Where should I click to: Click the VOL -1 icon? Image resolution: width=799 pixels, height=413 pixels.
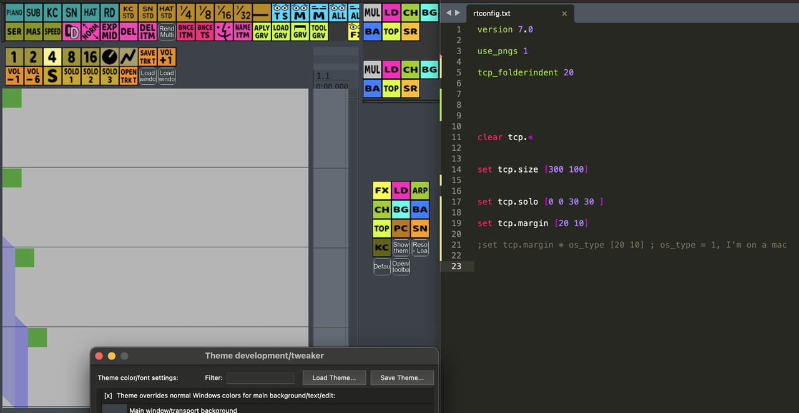pyautogui.click(x=14, y=76)
